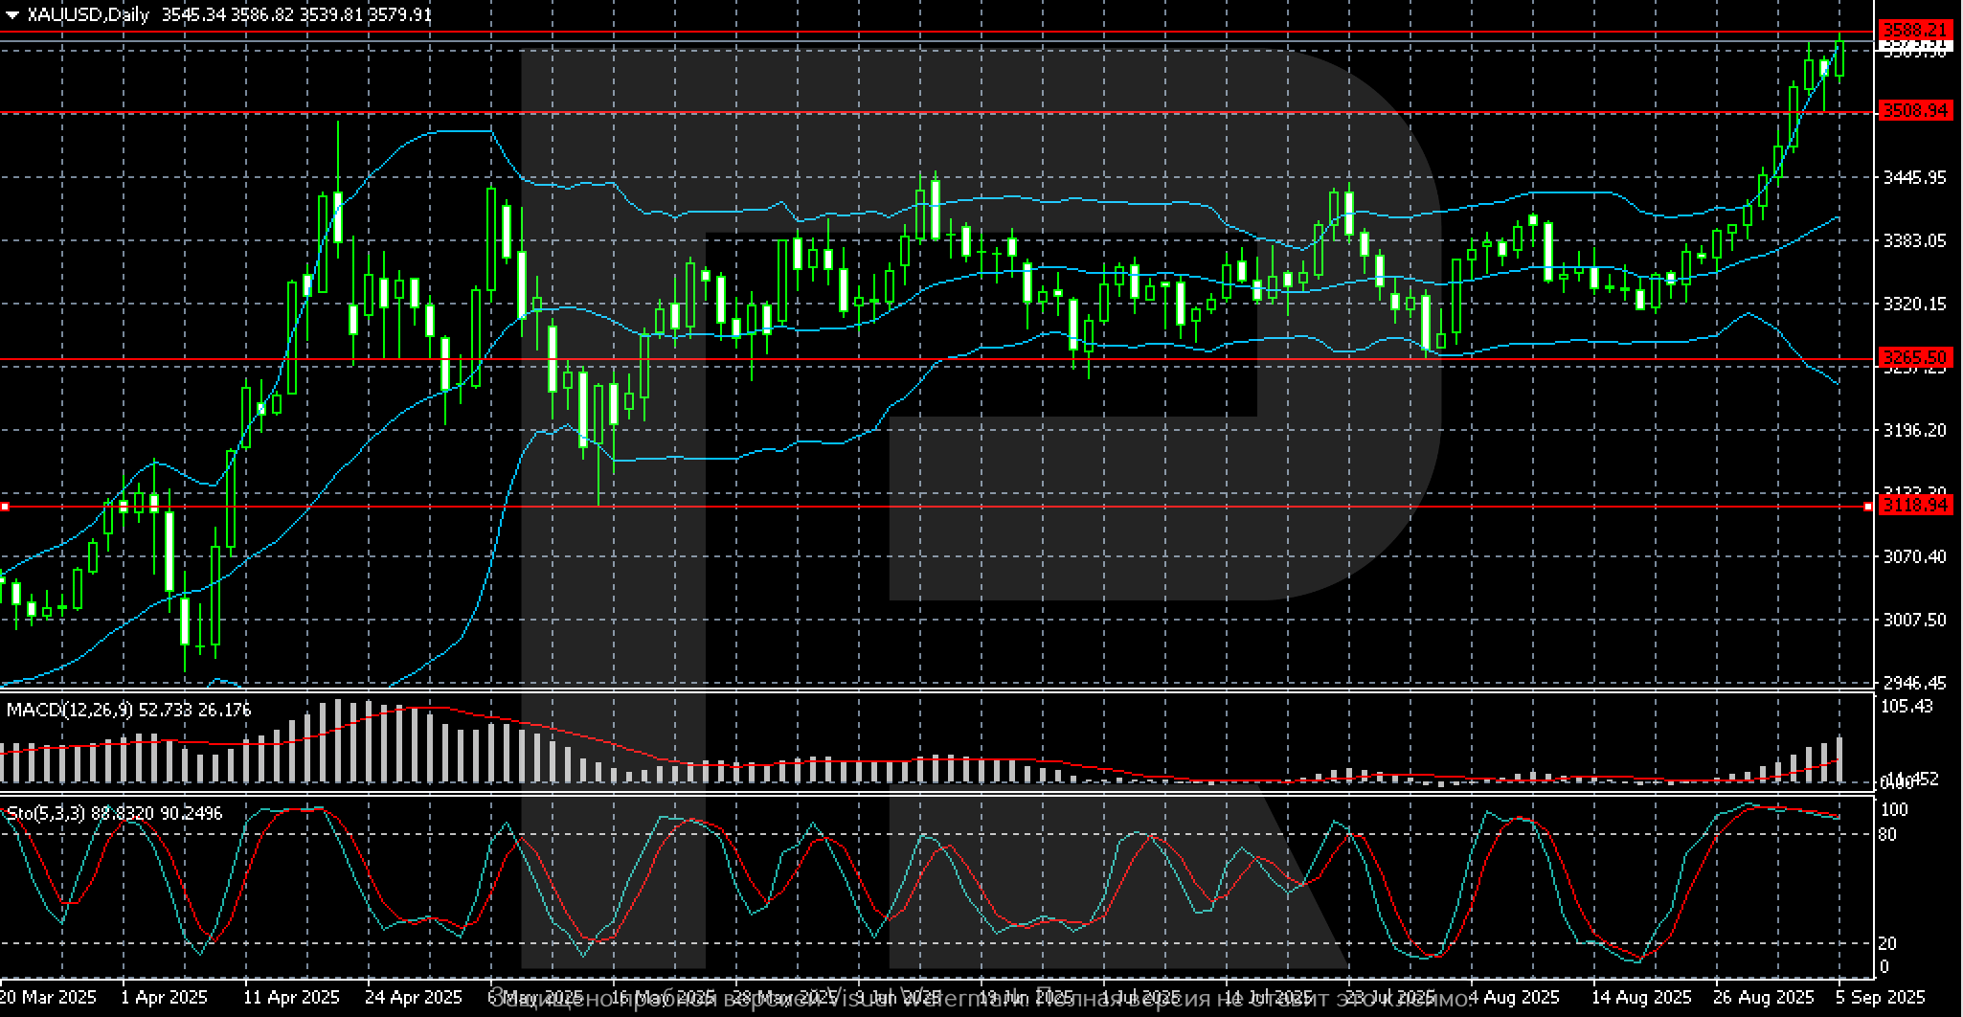Open the XAUUSD chart symbol dropdown triangle
This screenshot has height=1017, width=1963.
(x=12, y=15)
